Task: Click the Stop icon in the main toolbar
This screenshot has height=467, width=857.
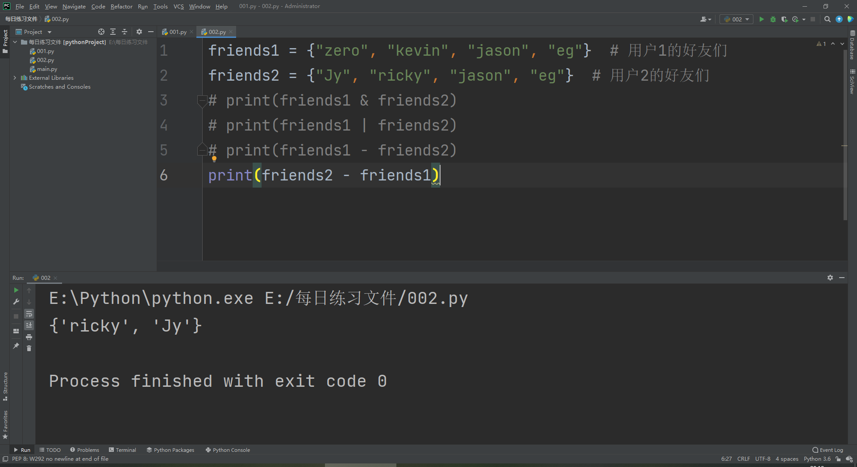Action: tap(813, 19)
